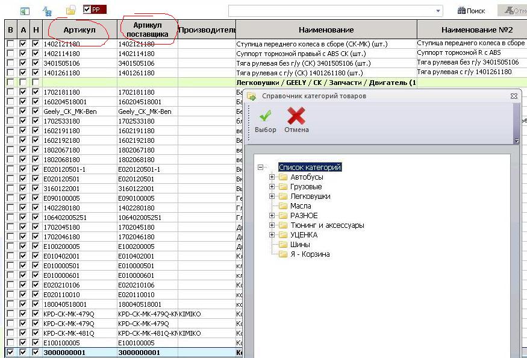The height and width of the screenshot is (358, 527).
Task: Expand the Автобусы category
Action: [272, 177]
